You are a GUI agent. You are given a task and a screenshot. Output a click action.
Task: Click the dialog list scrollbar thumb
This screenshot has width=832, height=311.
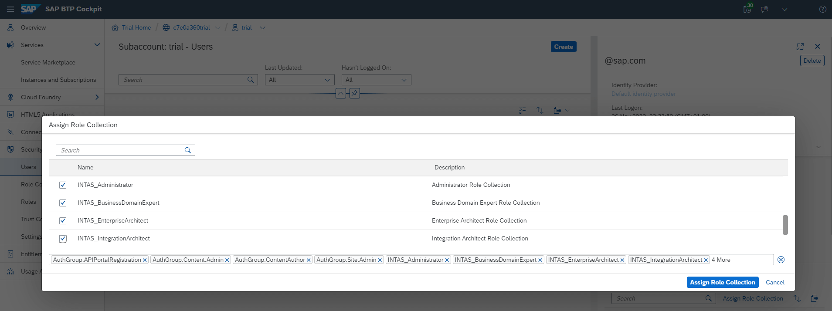click(785, 225)
